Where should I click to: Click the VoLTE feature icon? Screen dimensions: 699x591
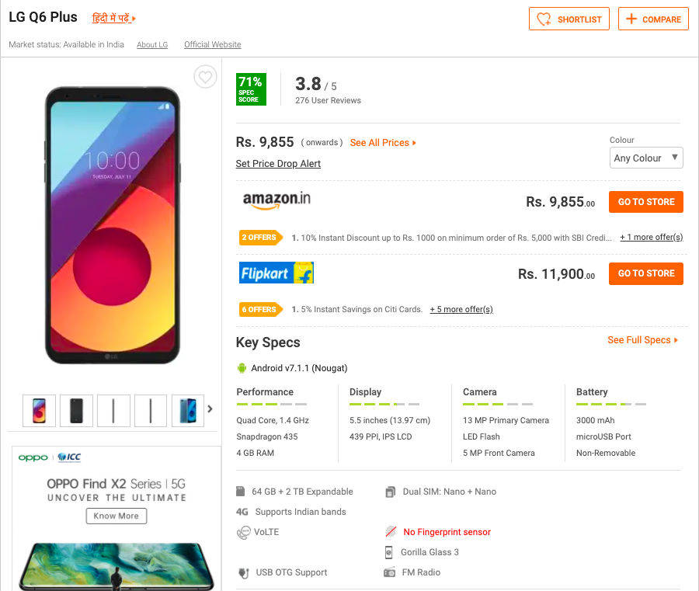pos(243,533)
